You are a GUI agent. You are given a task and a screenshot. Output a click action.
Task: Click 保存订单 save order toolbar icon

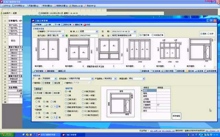coord(66,25)
